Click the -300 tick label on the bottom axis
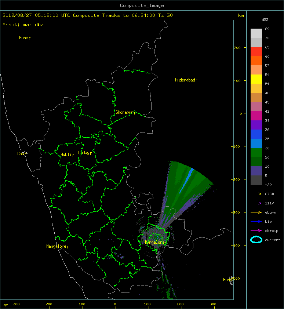 [x=15, y=304]
